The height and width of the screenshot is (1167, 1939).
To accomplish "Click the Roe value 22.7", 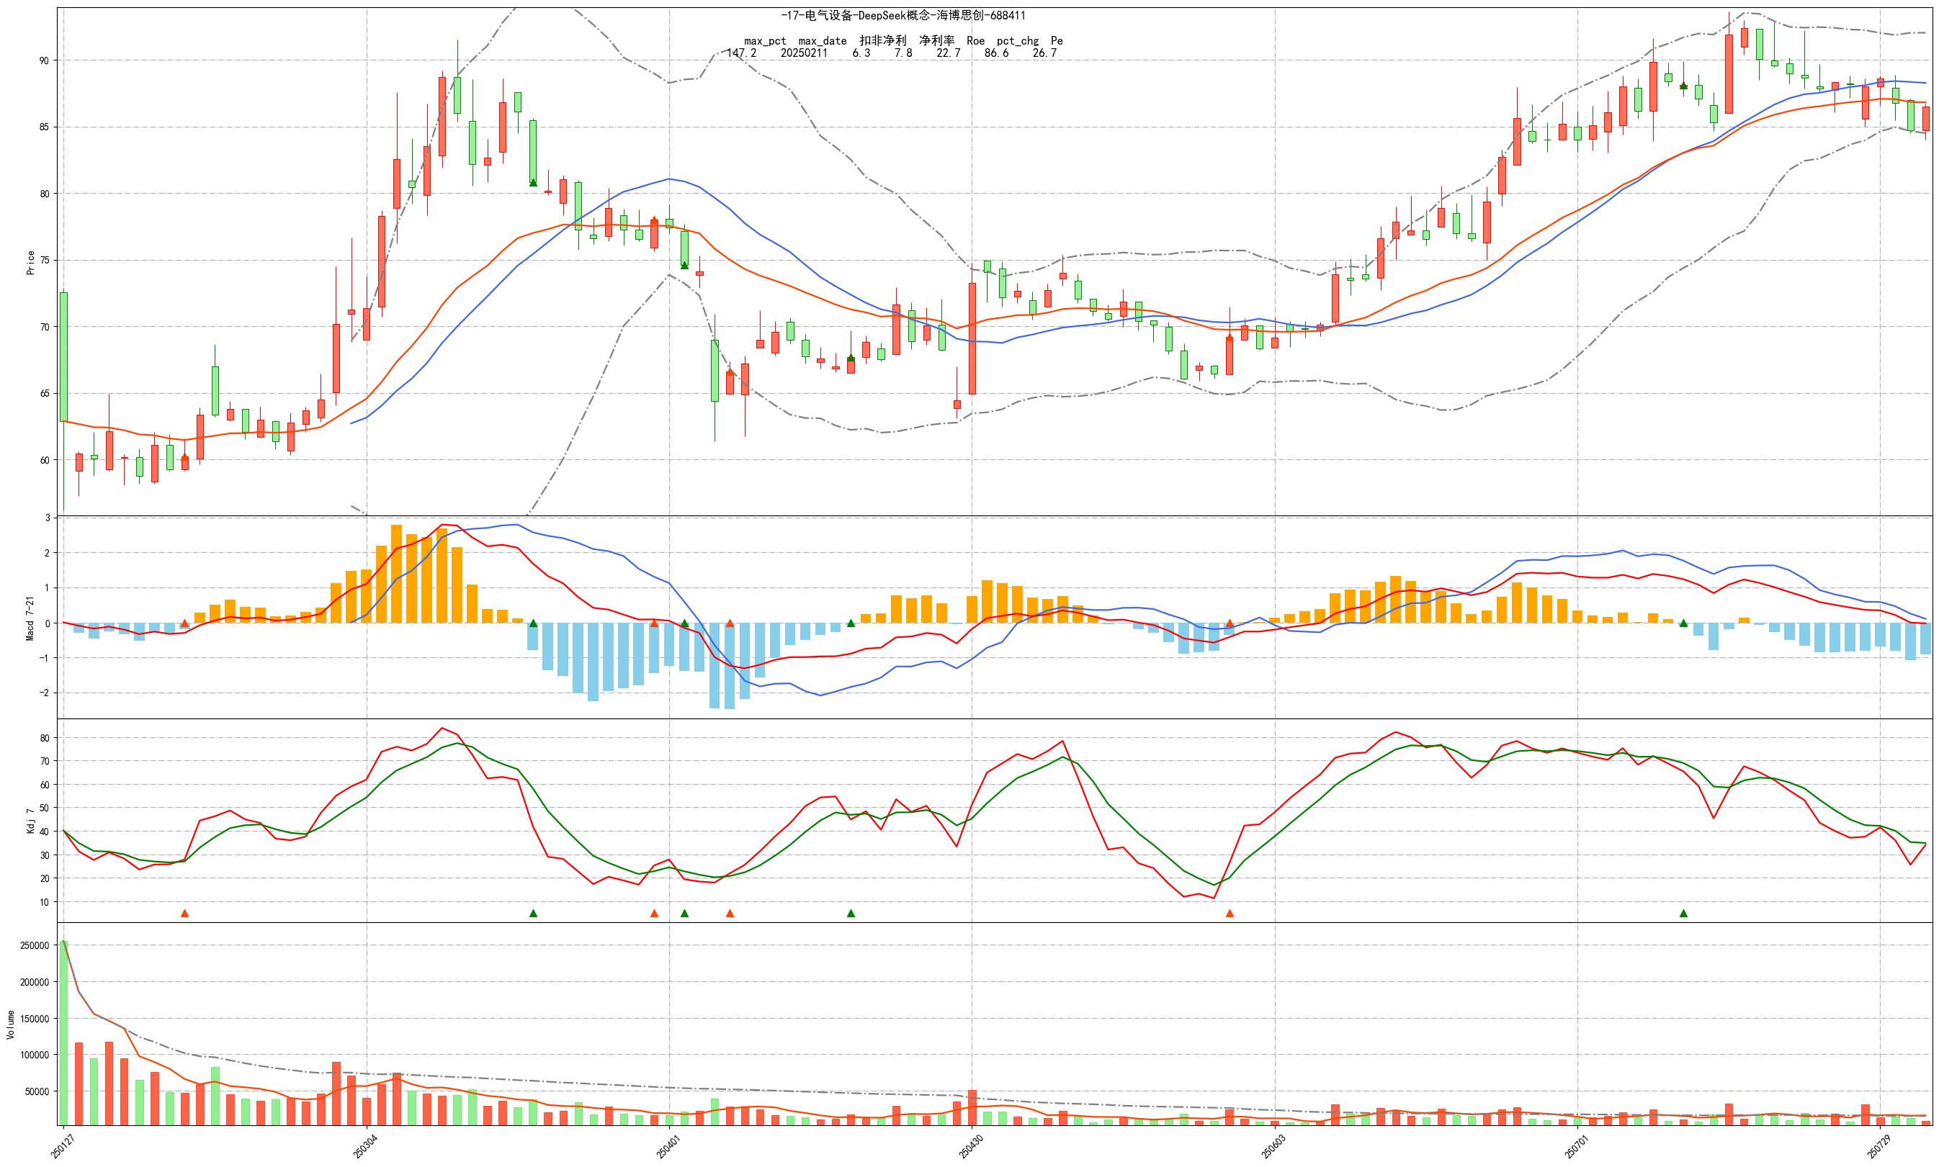I will coord(948,53).
